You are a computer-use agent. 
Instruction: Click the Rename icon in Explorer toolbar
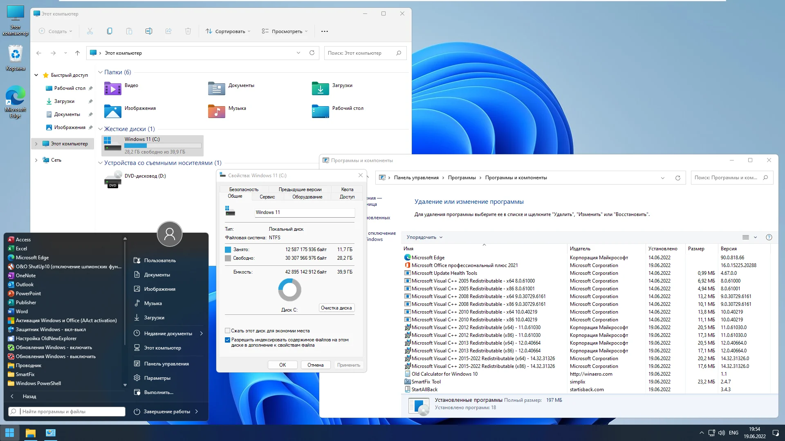(149, 31)
